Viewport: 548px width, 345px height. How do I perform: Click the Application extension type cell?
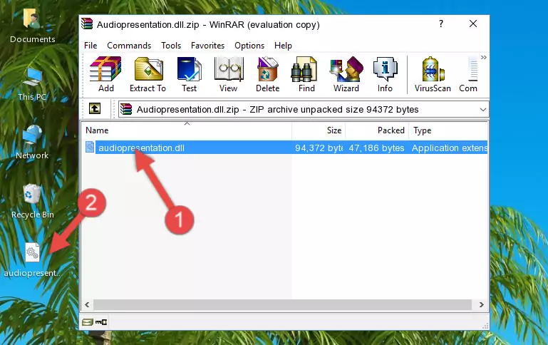pyautogui.click(x=449, y=148)
